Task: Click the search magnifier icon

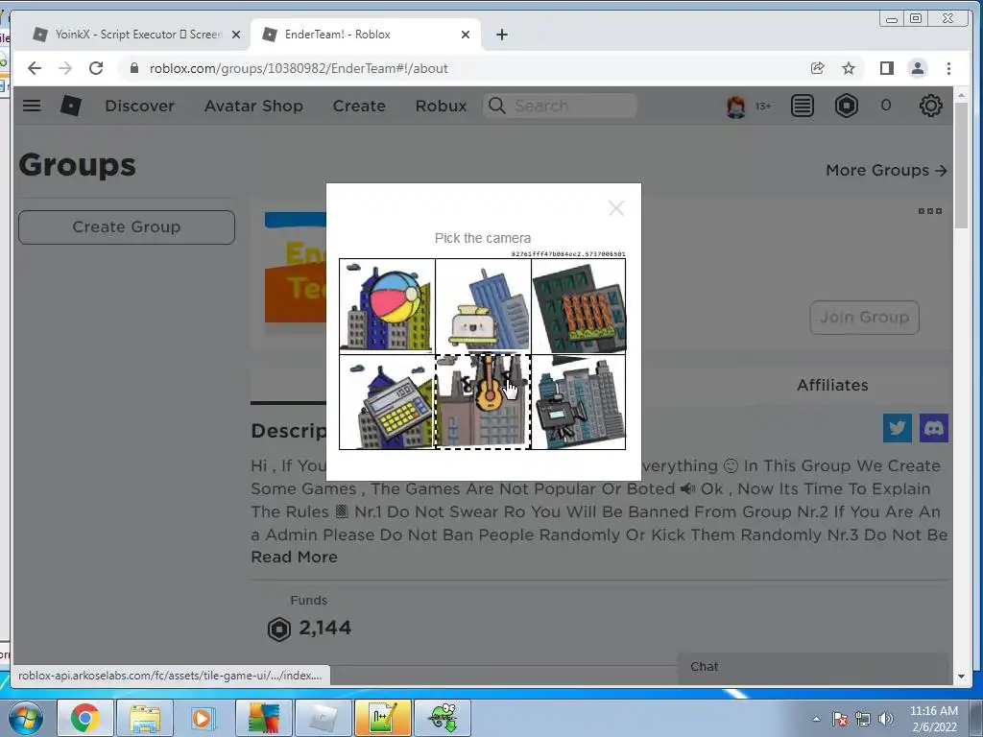Action: click(496, 106)
